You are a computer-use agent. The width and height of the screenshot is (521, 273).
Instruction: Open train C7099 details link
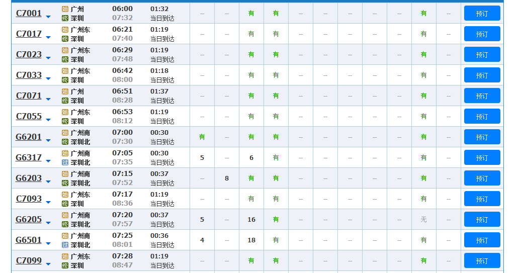29,260
